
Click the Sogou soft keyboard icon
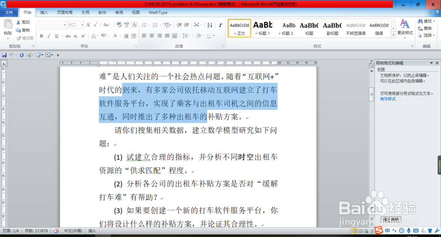click(416, 230)
